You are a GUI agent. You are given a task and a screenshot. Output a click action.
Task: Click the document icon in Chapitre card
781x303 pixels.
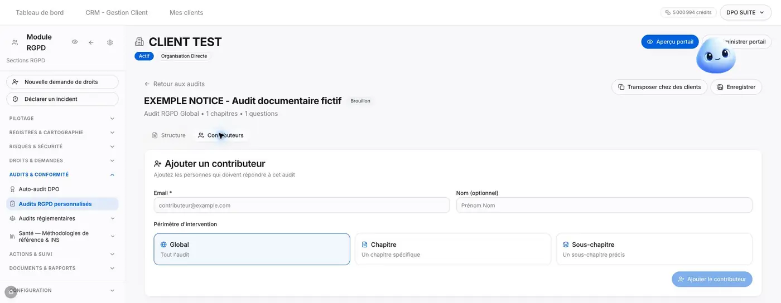365,245
